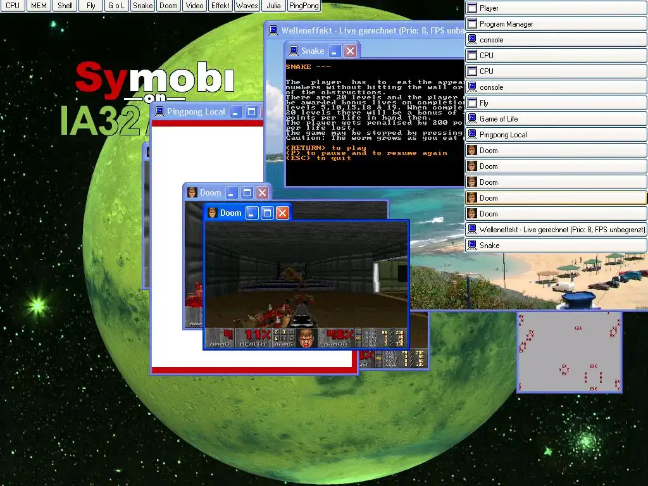Click the Snake window title bar icon

tap(294, 51)
